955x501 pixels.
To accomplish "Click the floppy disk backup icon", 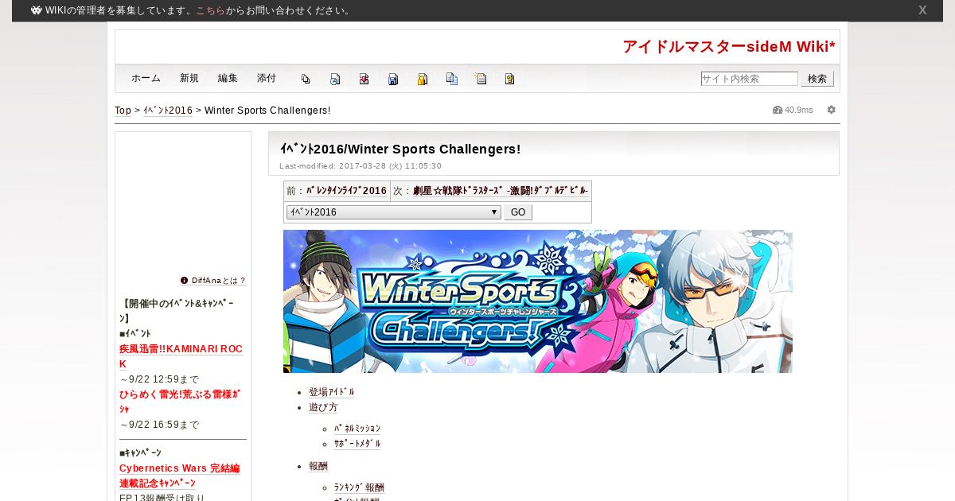I will click(393, 79).
